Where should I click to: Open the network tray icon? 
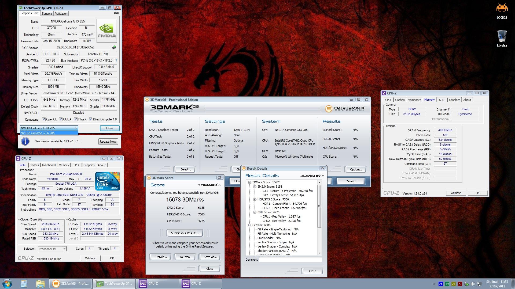(479, 284)
